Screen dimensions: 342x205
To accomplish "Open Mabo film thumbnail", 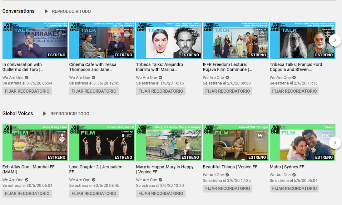I will 303,143.
